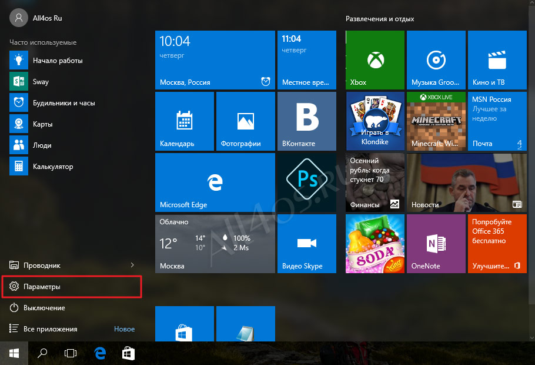The height and width of the screenshot is (365, 535).
Task: Click the Развлечения и отдых group header
Action: coord(380,19)
